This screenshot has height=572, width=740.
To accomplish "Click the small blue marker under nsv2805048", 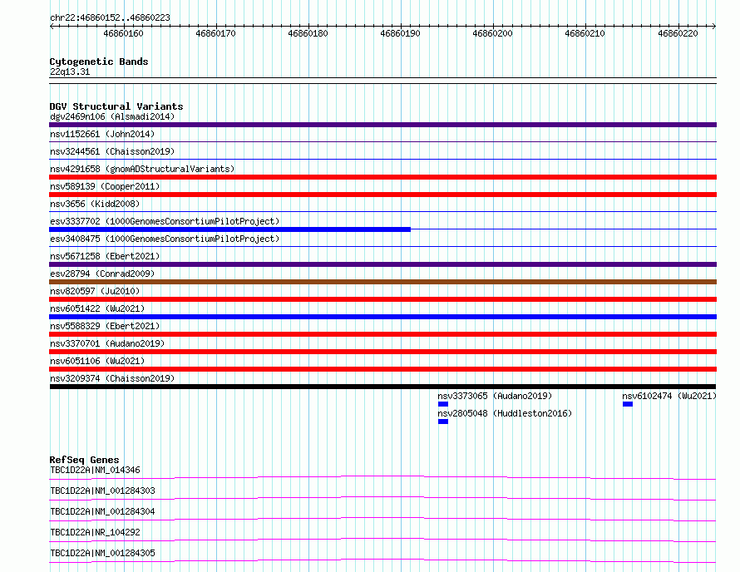I will pyautogui.click(x=443, y=422).
